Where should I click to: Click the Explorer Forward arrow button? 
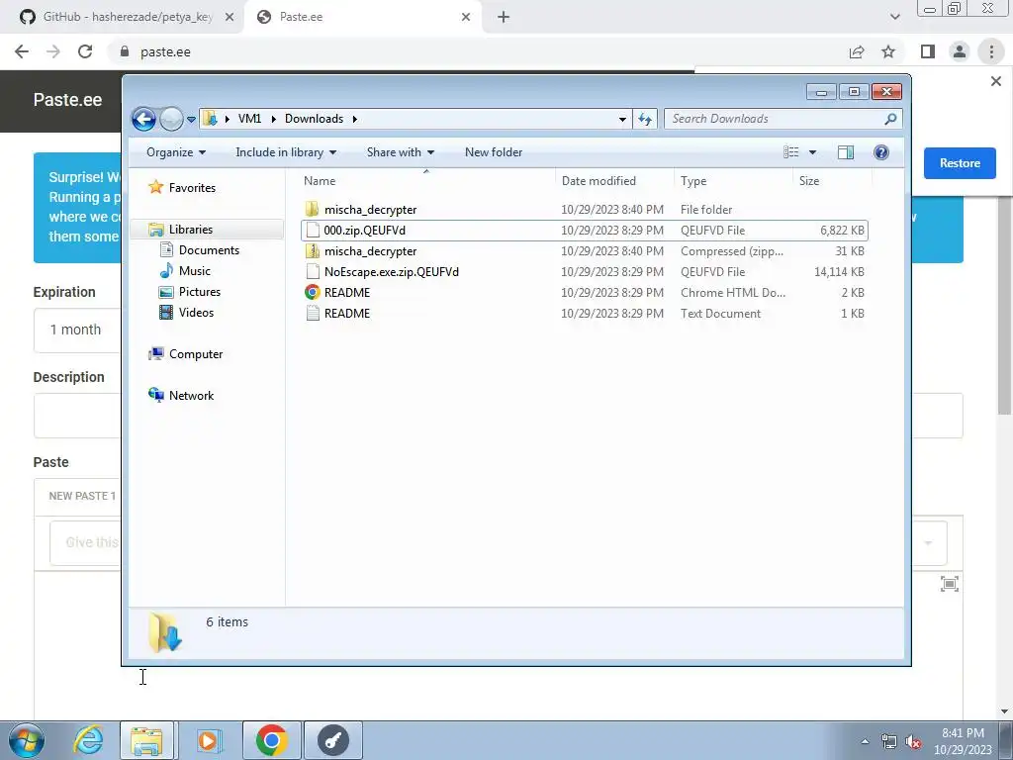click(x=171, y=119)
